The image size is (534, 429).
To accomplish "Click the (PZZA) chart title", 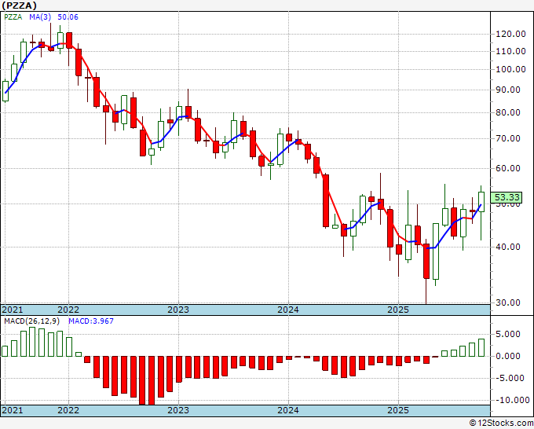I will click(19, 5).
